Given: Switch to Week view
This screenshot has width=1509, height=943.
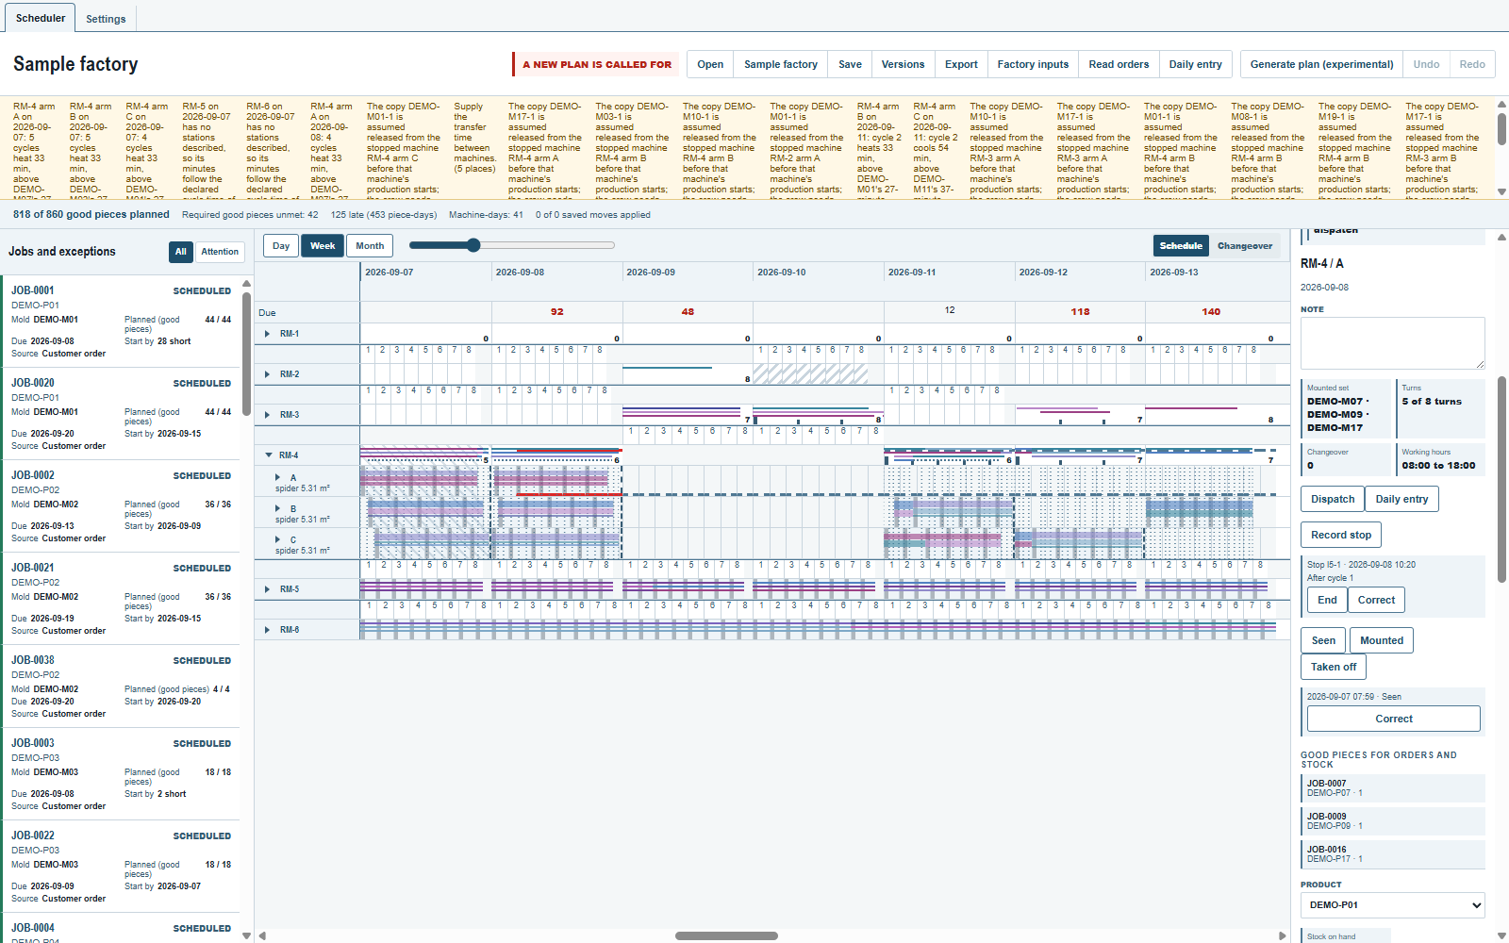Looking at the screenshot, I should point(323,246).
